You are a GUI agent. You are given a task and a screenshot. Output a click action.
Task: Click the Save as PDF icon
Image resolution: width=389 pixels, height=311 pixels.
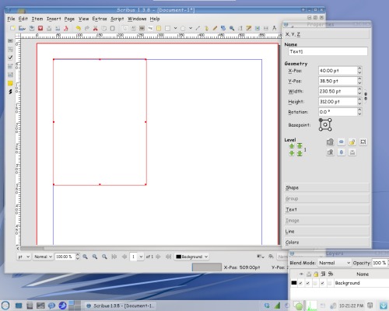[x=66, y=28]
